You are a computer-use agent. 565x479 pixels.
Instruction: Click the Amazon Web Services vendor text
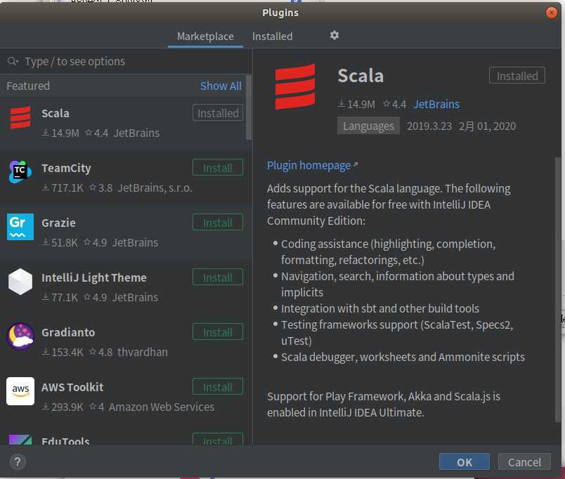[x=162, y=407]
